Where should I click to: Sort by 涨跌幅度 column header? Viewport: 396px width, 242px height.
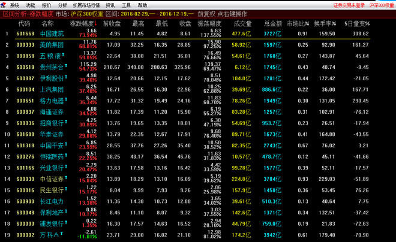(x=83, y=24)
